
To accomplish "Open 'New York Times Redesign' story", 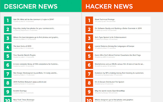I will pos(24,99).
